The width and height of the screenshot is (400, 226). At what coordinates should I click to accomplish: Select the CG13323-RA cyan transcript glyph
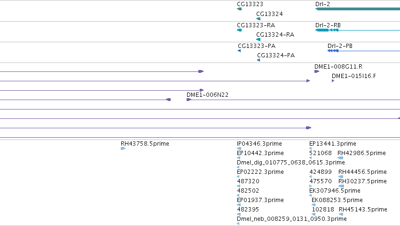[x=239, y=30]
